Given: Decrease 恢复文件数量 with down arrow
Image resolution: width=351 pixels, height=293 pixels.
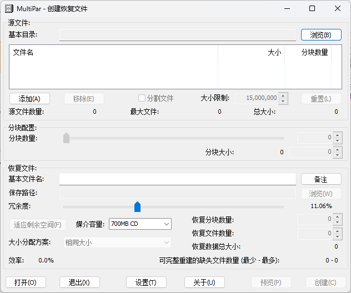Looking at the screenshot, I should click(x=337, y=237).
